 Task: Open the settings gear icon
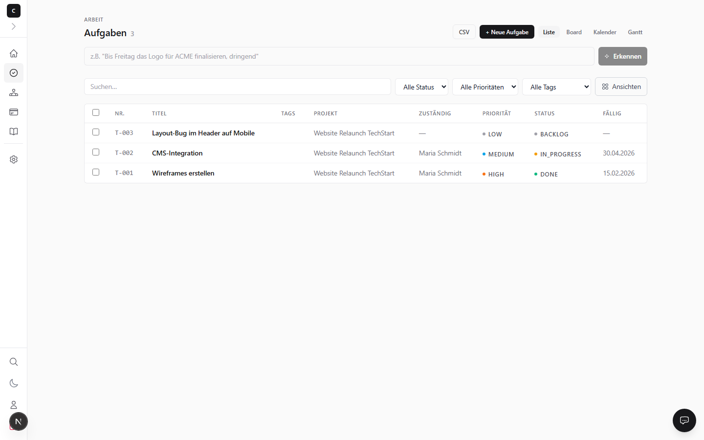pos(14,159)
